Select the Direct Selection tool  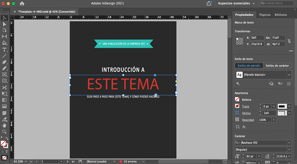(x=4, y=24)
